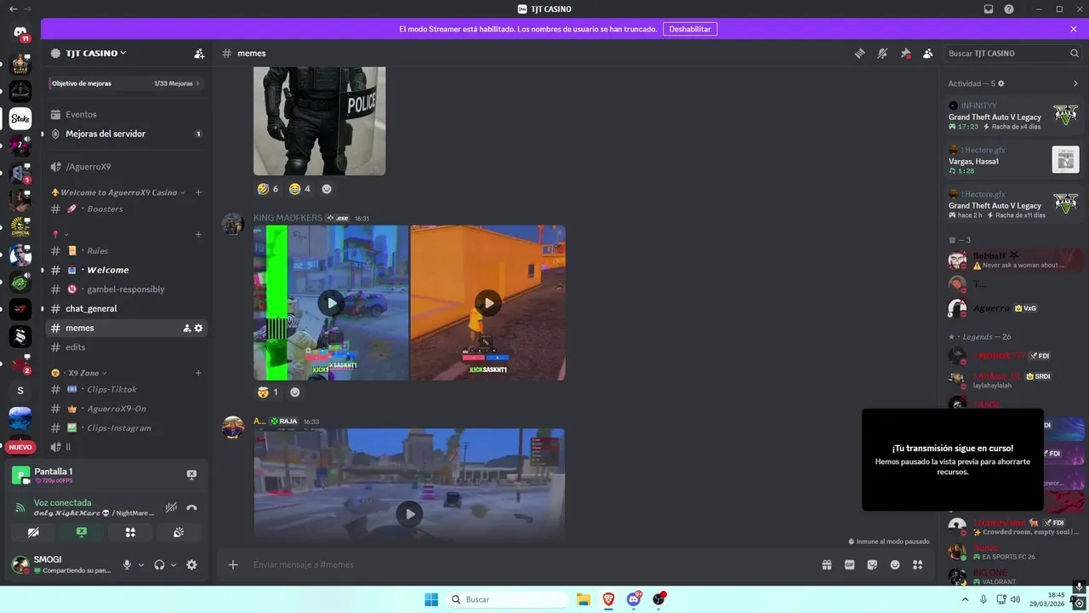Open the AguerroX9-On channel
Image resolution: width=1089 pixels, height=613 pixels.
click(x=126, y=409)
